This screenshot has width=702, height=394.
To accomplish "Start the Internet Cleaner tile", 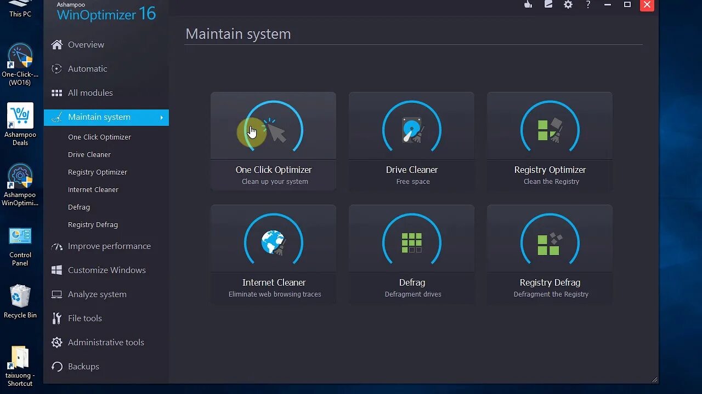I will click(273, 254).
